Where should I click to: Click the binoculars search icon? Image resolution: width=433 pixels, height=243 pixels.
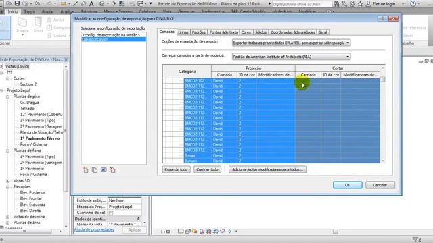tap(336, 4)
